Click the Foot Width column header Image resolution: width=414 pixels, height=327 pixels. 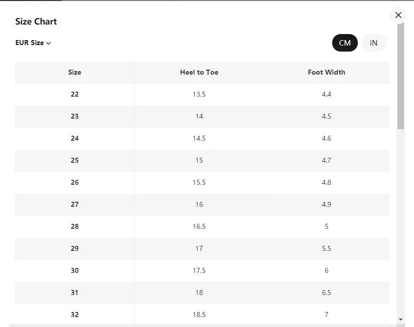(326, 72)
